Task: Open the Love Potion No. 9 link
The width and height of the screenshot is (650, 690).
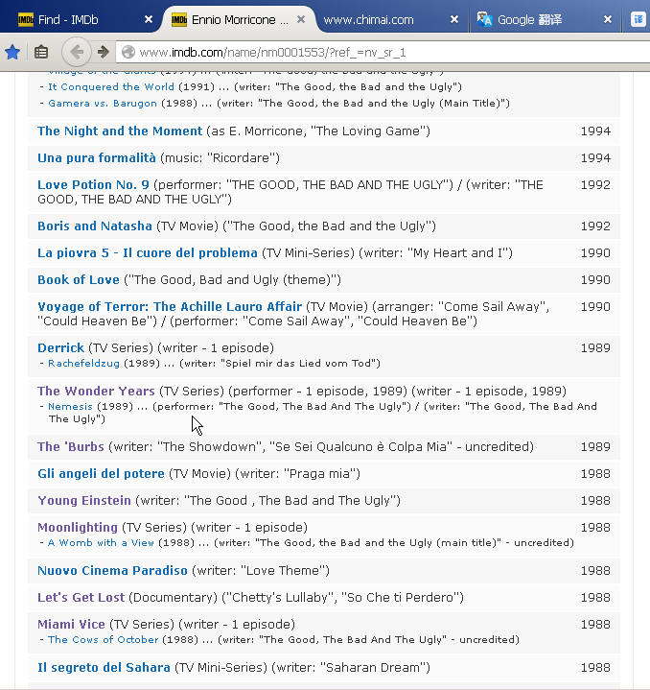Action: coord(93,185)
